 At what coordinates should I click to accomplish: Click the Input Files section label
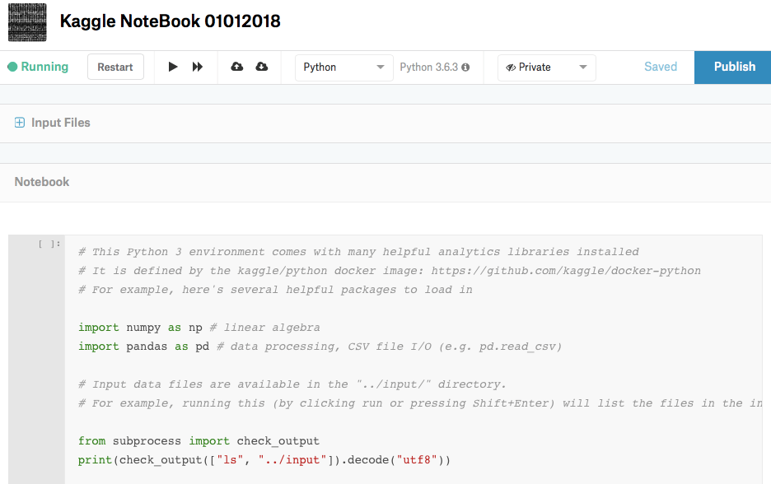tap(61, 123)
